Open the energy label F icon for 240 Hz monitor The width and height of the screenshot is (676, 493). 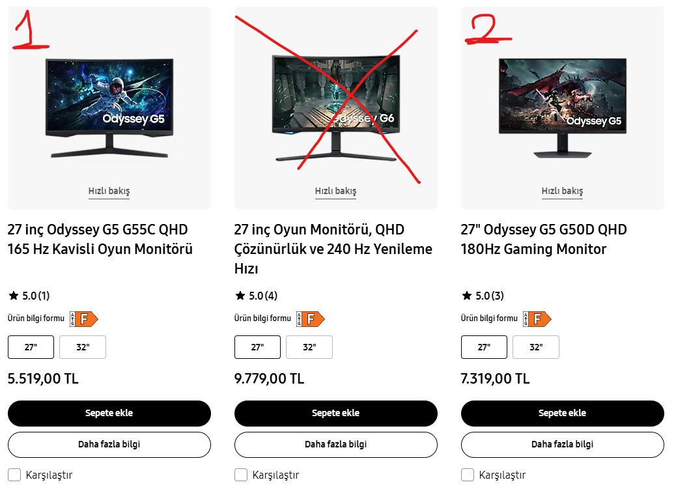pos(311,319)
